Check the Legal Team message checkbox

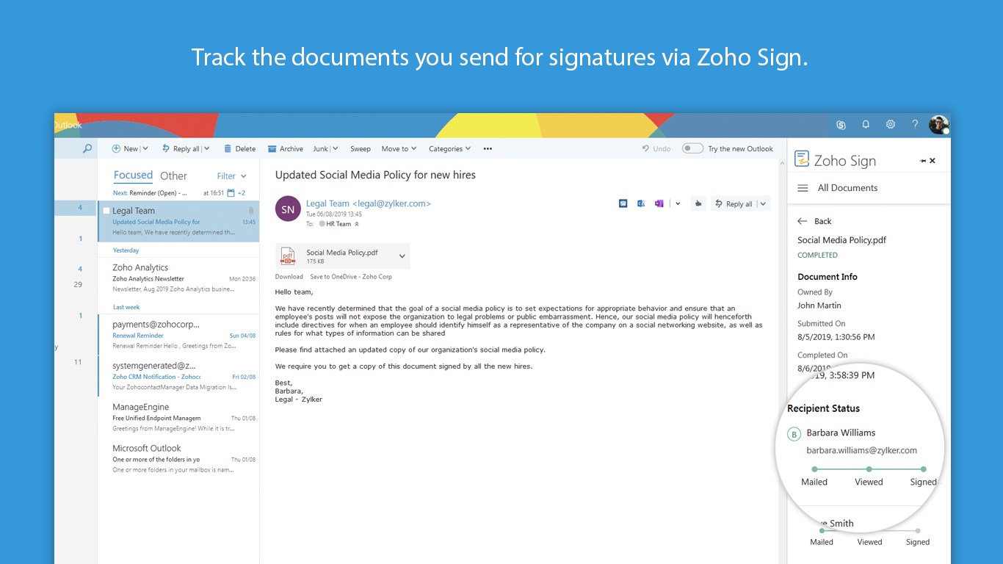106,211
